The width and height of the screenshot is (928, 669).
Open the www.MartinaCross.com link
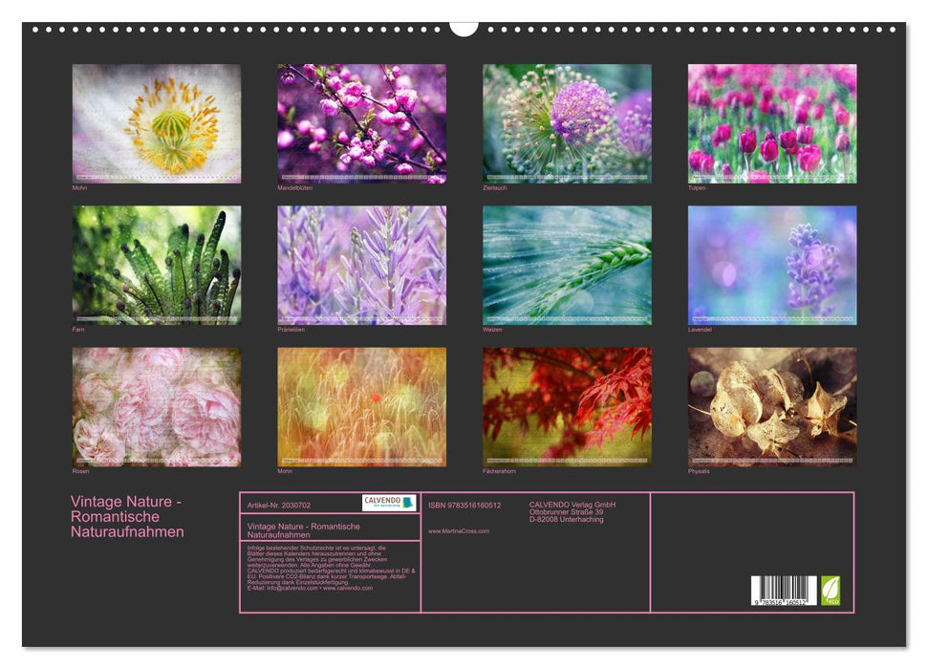457,531
